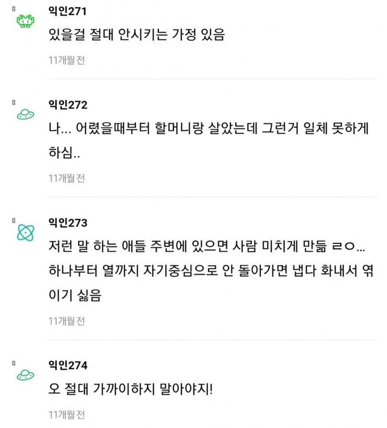387x428 pixels.
Task: Click the 11개월 전 timestamp under 익인271's comment
Action: [67, 59]
